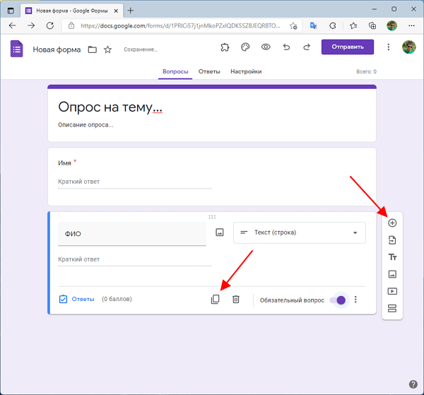The image size is (424, 395).
Task: Click the Отправить button
Action: tap(348, 47)
